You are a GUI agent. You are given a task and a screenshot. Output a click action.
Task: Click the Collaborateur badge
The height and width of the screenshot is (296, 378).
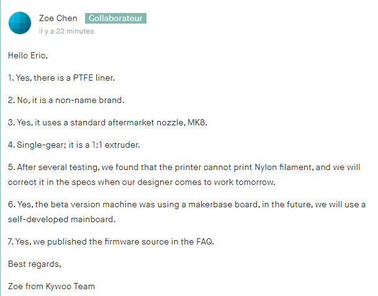(115, 19)
